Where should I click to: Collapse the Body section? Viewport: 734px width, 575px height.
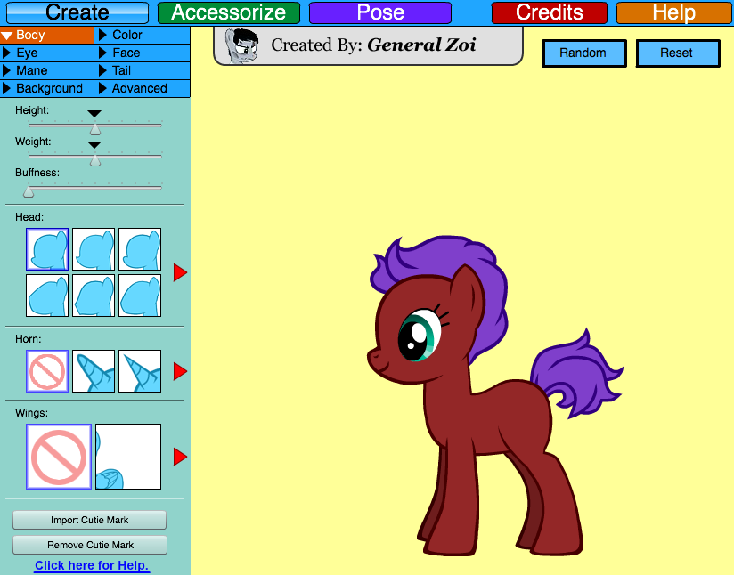pyautogui.click(x=47, y=35)
